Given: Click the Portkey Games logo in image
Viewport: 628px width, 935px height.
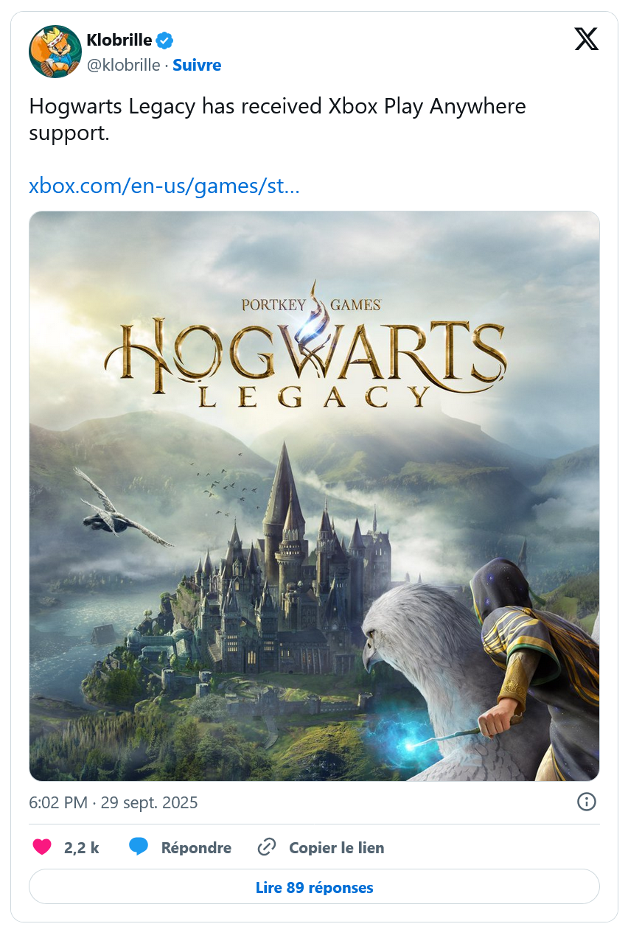Looking at the screenshot, I should [x=310, y=304].
